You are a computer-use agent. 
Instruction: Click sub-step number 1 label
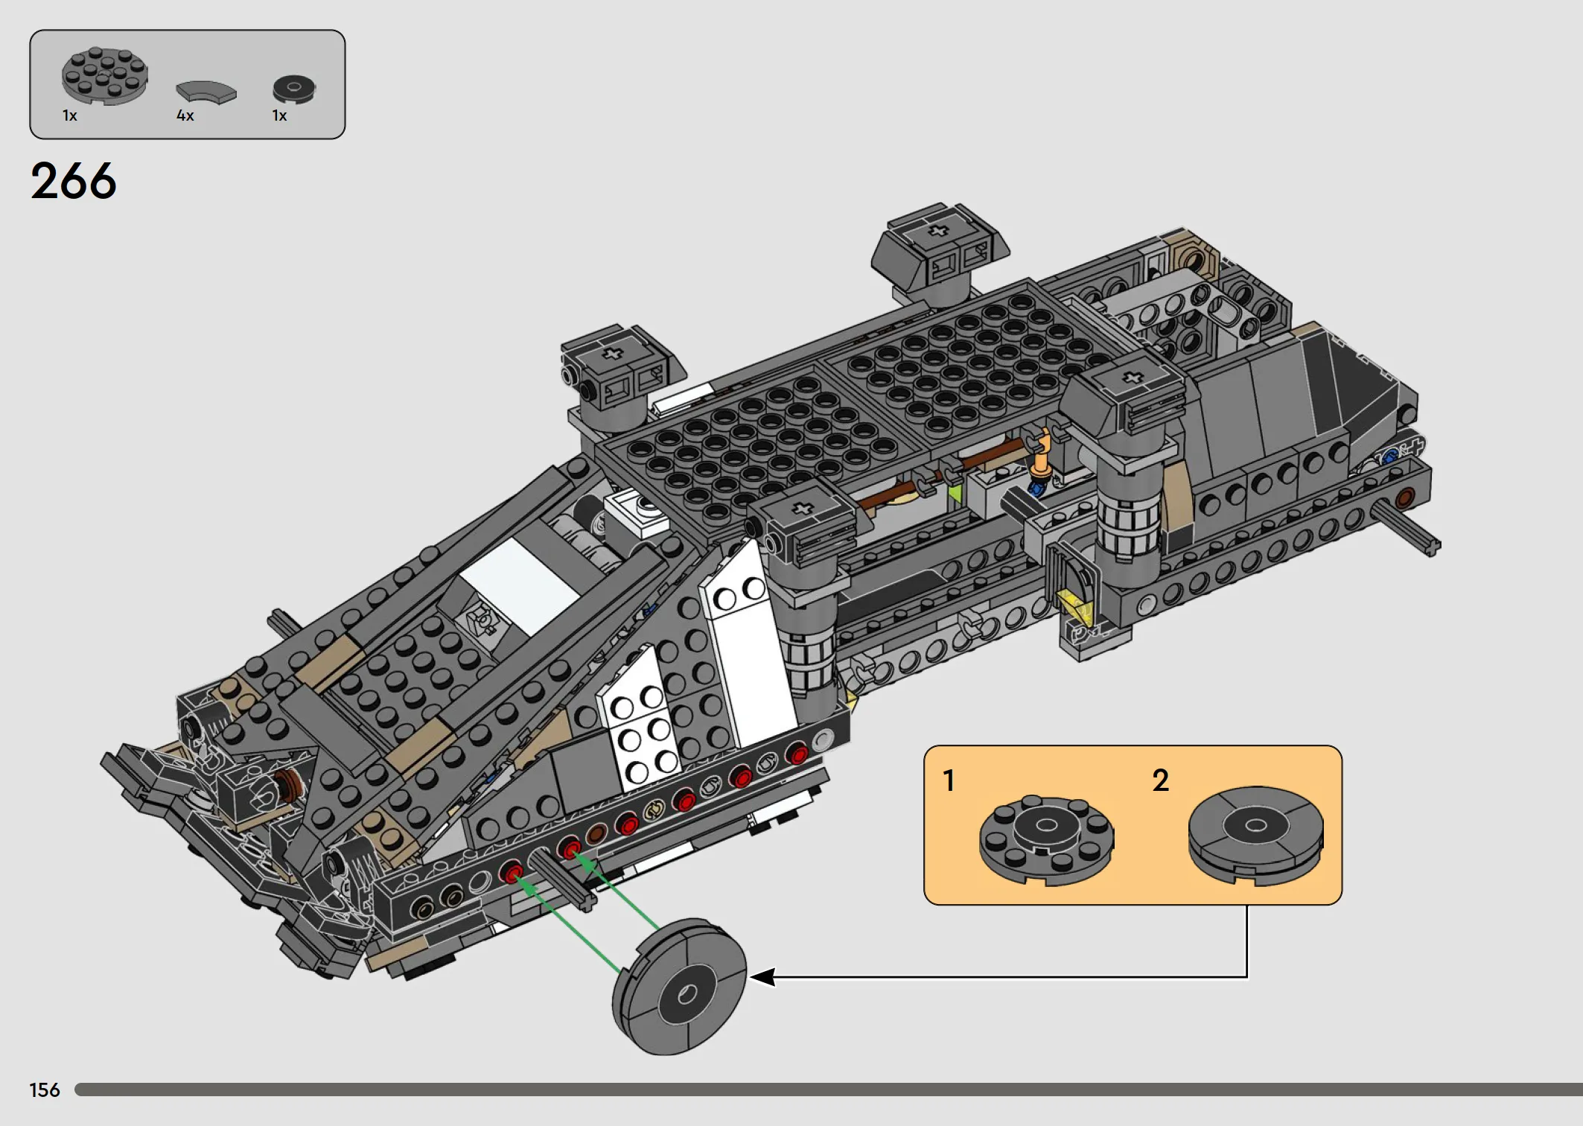(x=949, y=780)
